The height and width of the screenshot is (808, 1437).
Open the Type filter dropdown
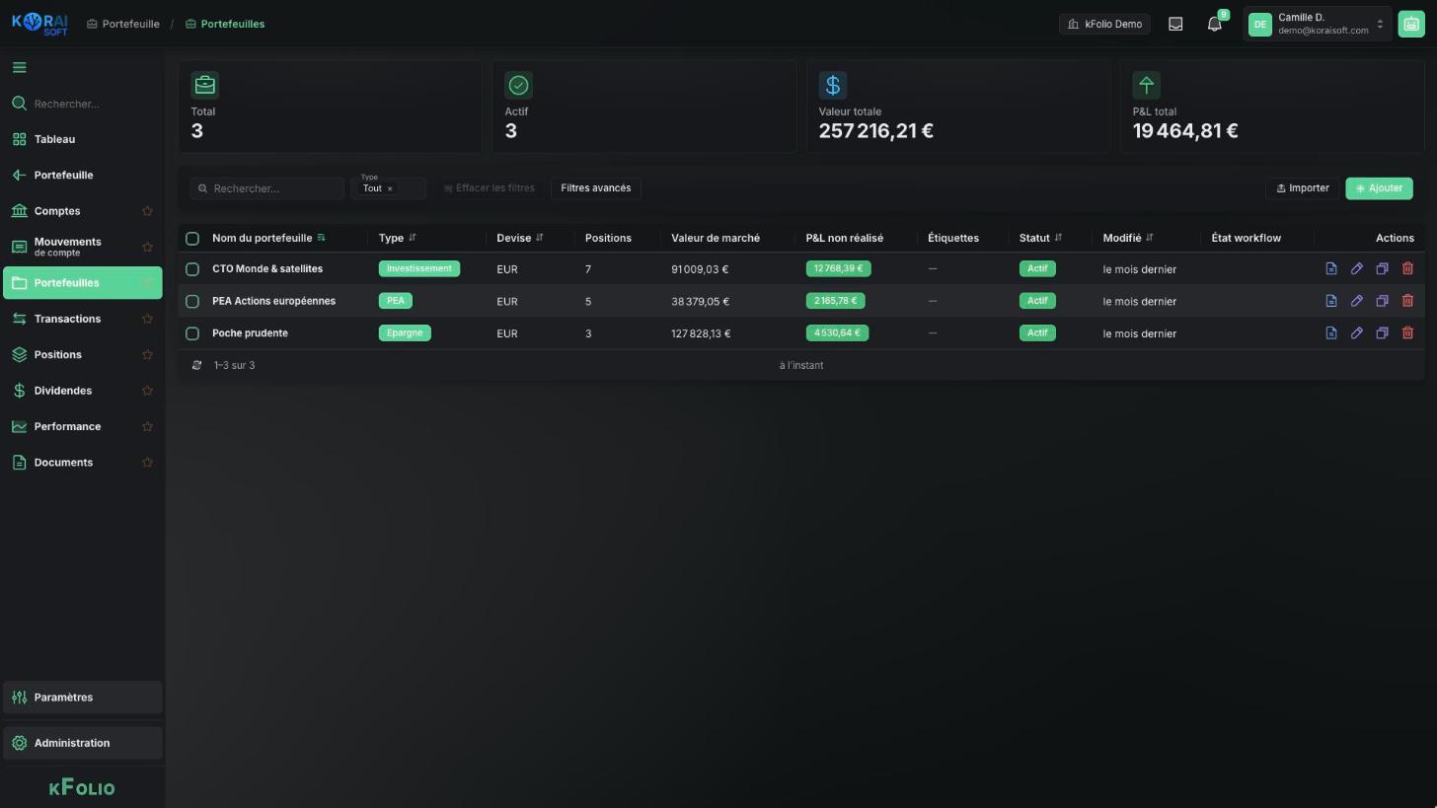[388, 187]
